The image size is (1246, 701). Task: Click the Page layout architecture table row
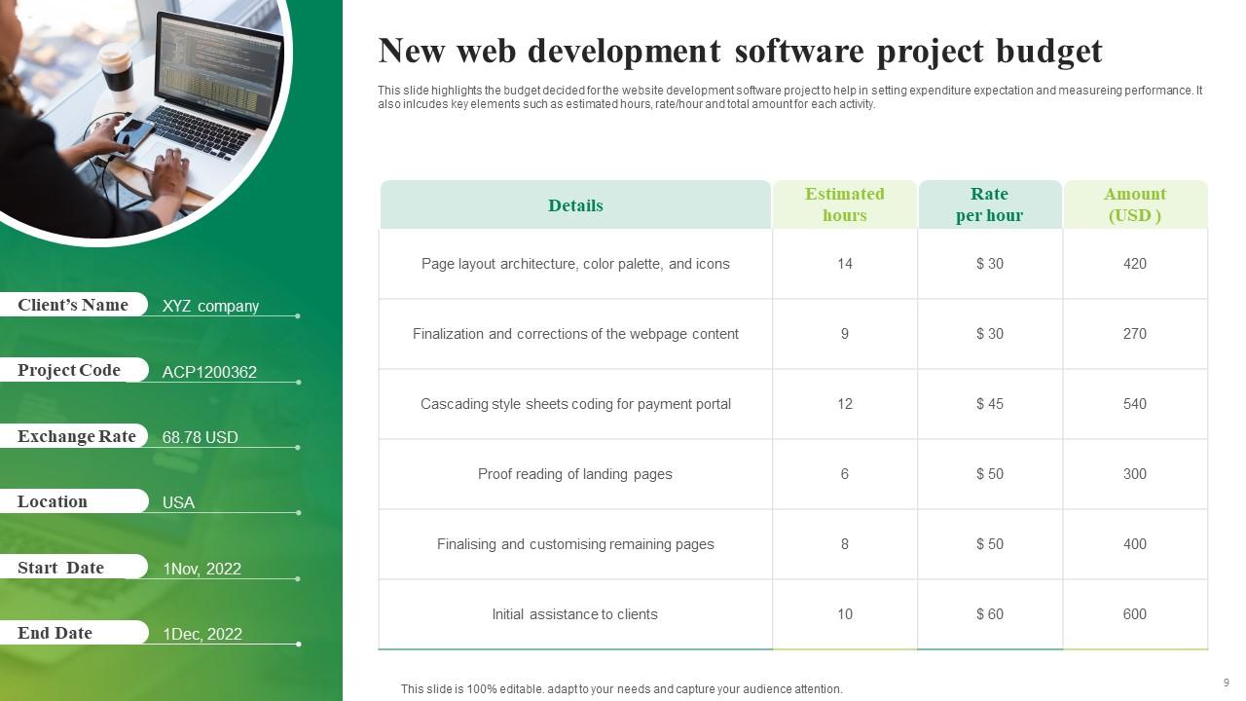coord(575,263)
